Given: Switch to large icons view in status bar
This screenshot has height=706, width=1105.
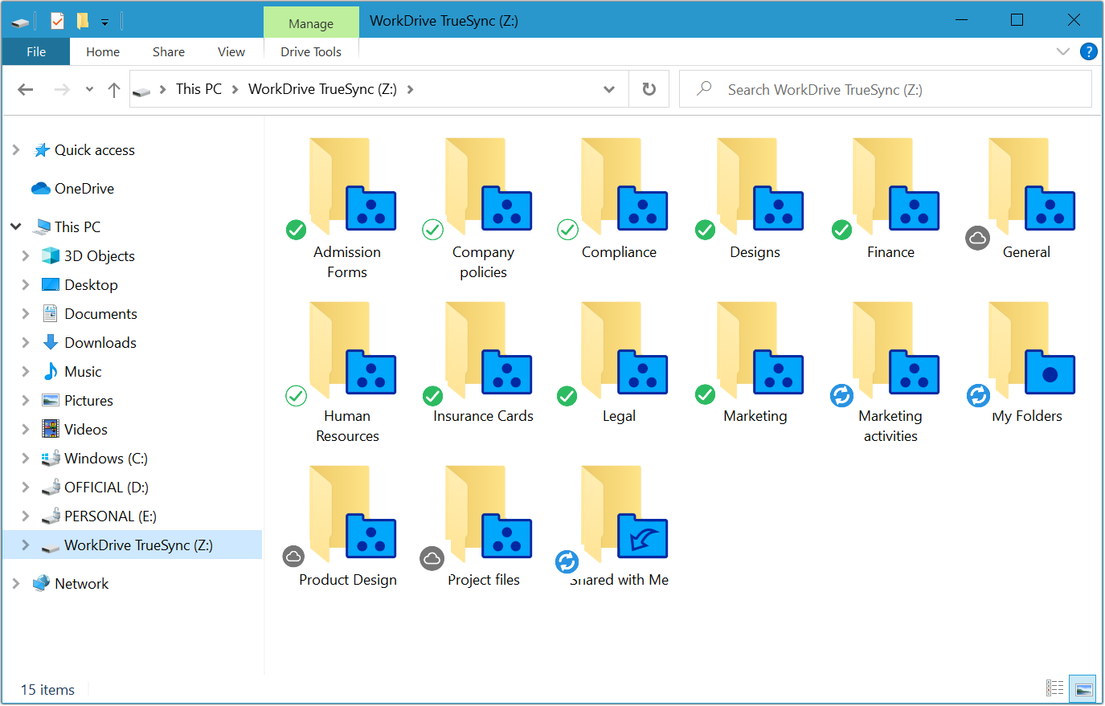Looking at the screenshot, I should tap(1083, 688).
